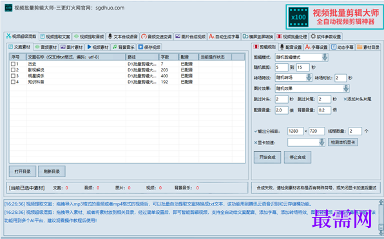Focus the resolution height field 720
The width and height of the screenshot is (384, 239).
316,131
